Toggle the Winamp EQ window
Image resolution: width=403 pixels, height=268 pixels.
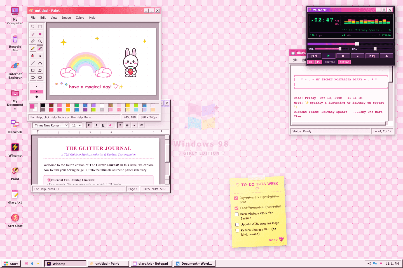(311, 62)
